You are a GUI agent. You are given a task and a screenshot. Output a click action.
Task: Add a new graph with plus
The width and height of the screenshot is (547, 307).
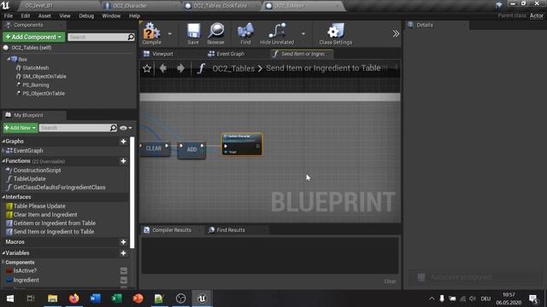(123, 142)
